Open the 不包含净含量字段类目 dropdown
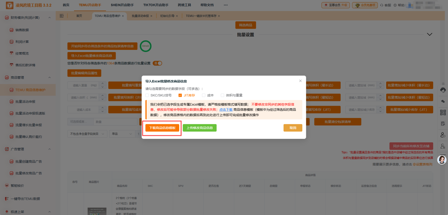 click(x=87, y=134)
